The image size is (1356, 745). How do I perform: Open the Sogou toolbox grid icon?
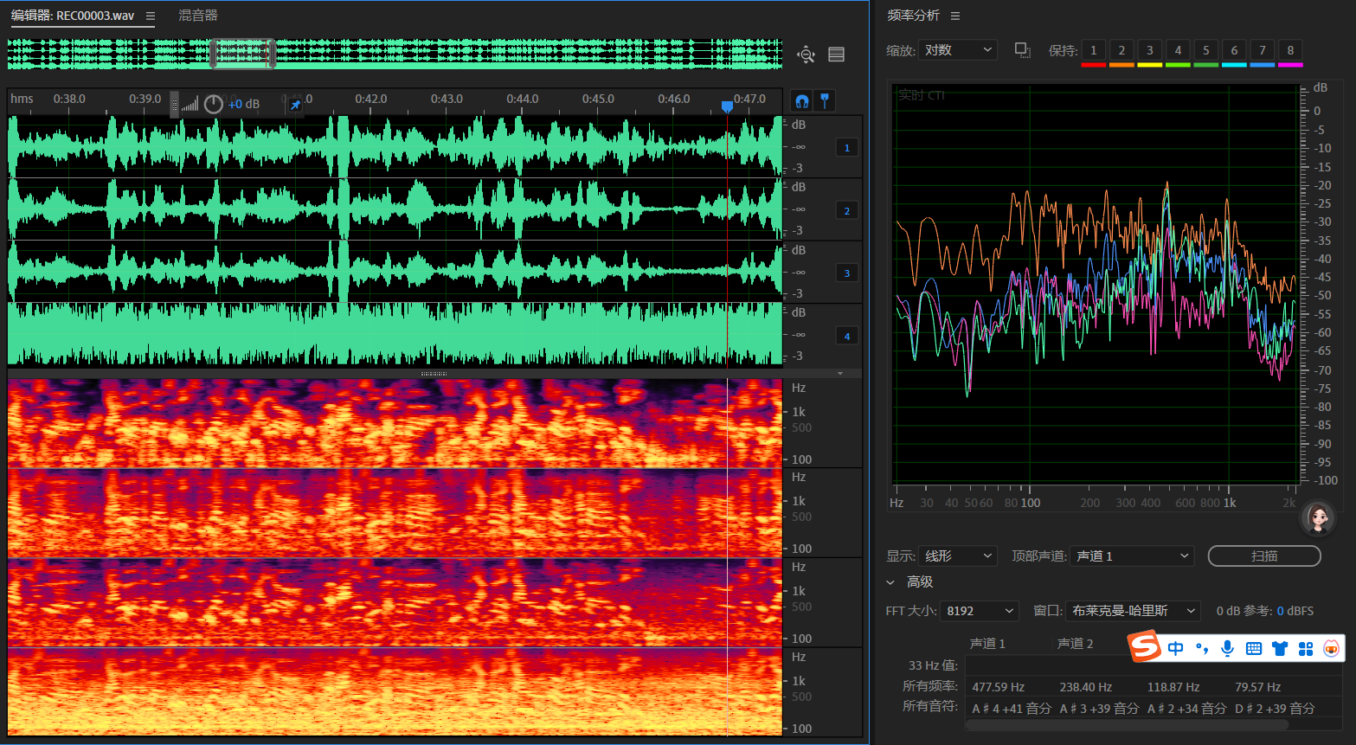(x=1306, y=648)
